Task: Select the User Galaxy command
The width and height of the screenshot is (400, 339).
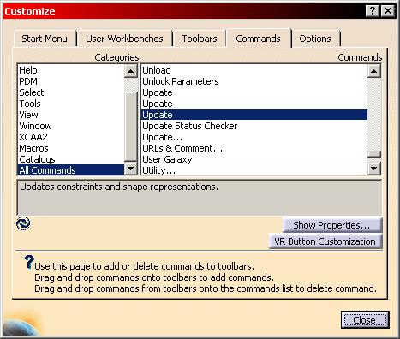Action: point(254,159)
